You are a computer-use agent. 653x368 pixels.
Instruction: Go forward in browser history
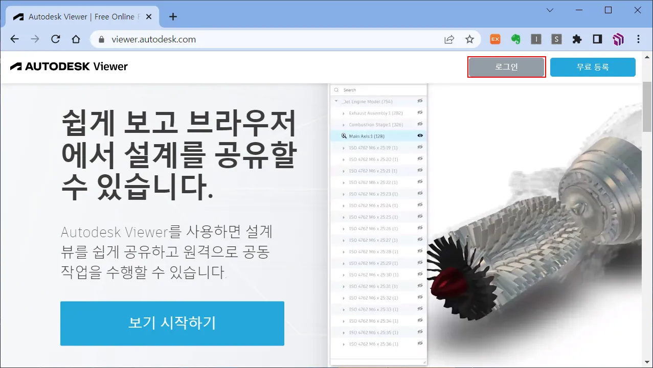point(35,39)
